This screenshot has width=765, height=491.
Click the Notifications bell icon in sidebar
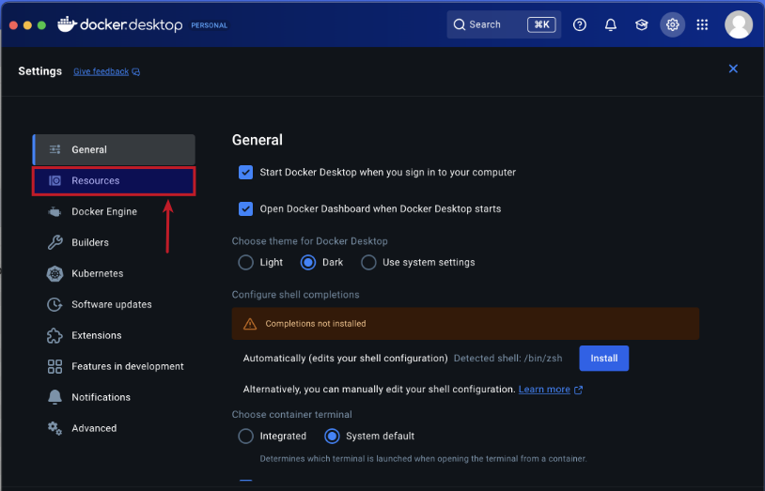(55, 397)
